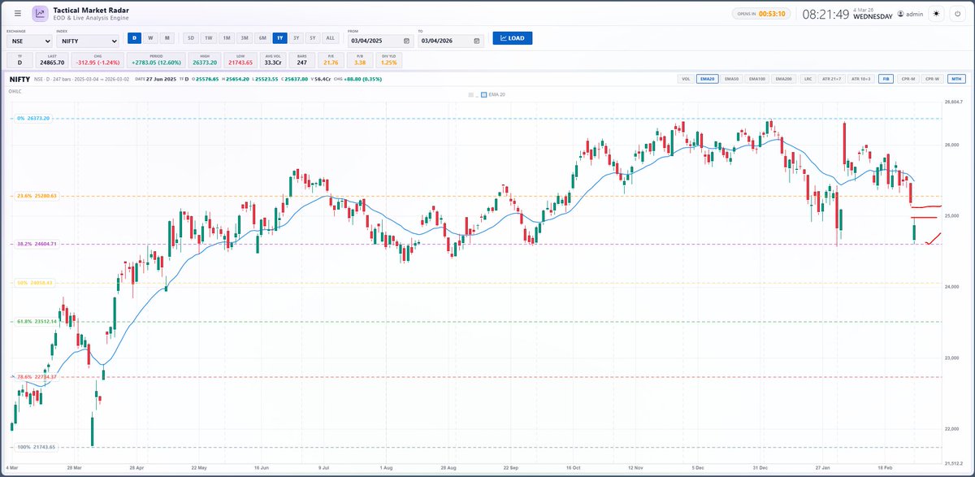Click the Fibonacci 0% 26373.20 label
Image resolution: width=975 pixels, height=477 pixels.
(33, 119)
